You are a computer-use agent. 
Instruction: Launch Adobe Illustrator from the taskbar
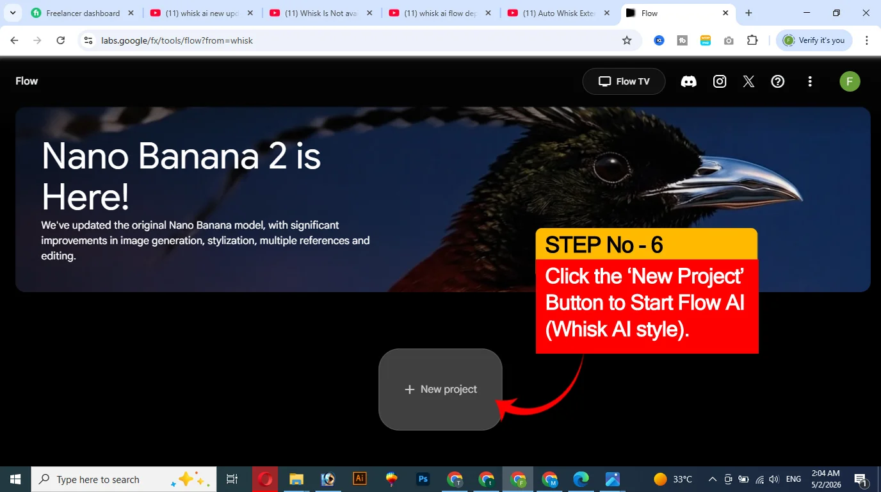coord(360,479)
